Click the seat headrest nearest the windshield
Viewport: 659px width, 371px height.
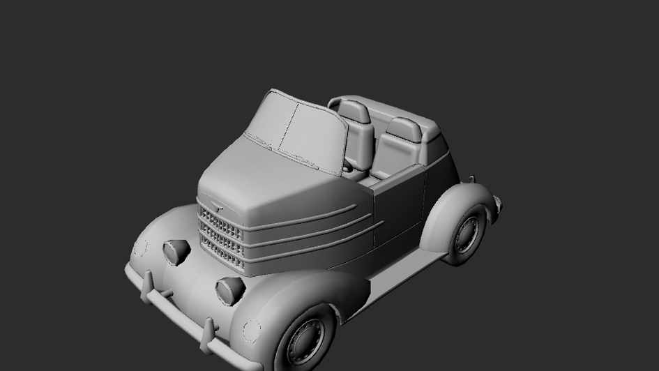pos(354,112)
